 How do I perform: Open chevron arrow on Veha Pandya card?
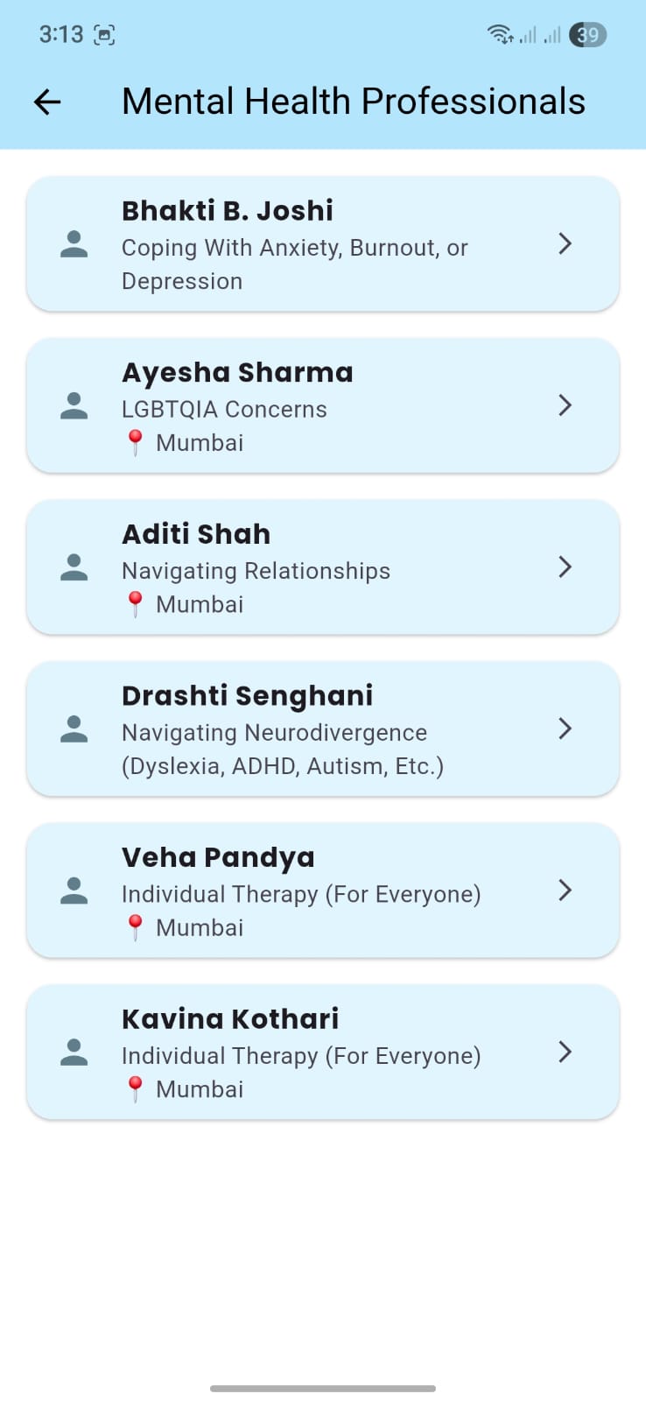[x=565, y=891]
